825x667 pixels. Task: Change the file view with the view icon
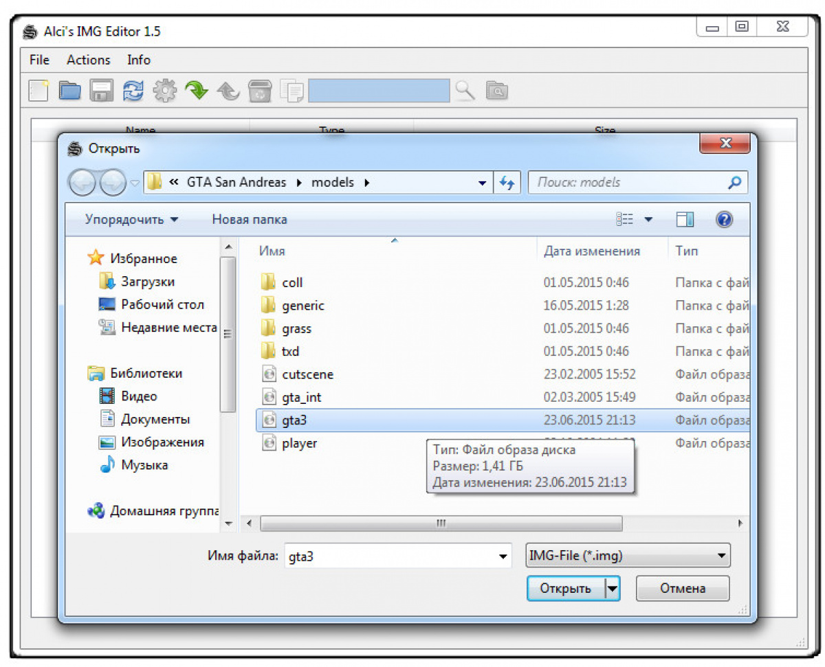click(624, 220)
